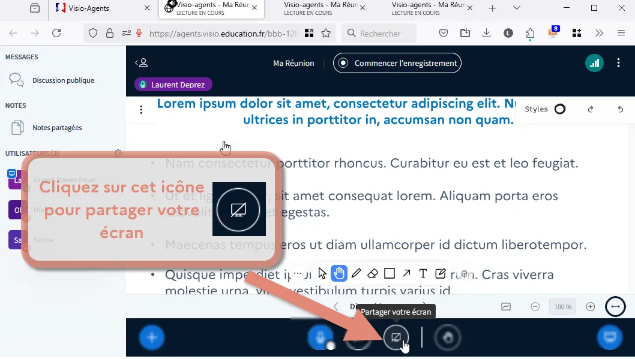Select the rectangle shape tool

pos(389,274)
